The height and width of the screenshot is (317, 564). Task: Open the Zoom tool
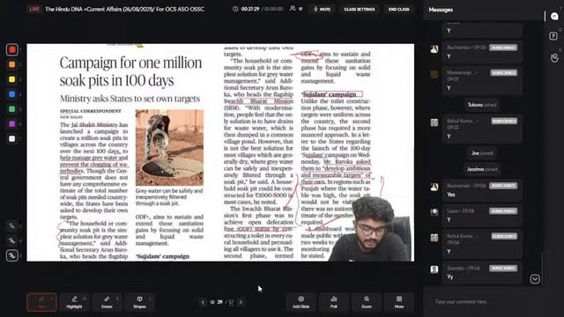367,302
